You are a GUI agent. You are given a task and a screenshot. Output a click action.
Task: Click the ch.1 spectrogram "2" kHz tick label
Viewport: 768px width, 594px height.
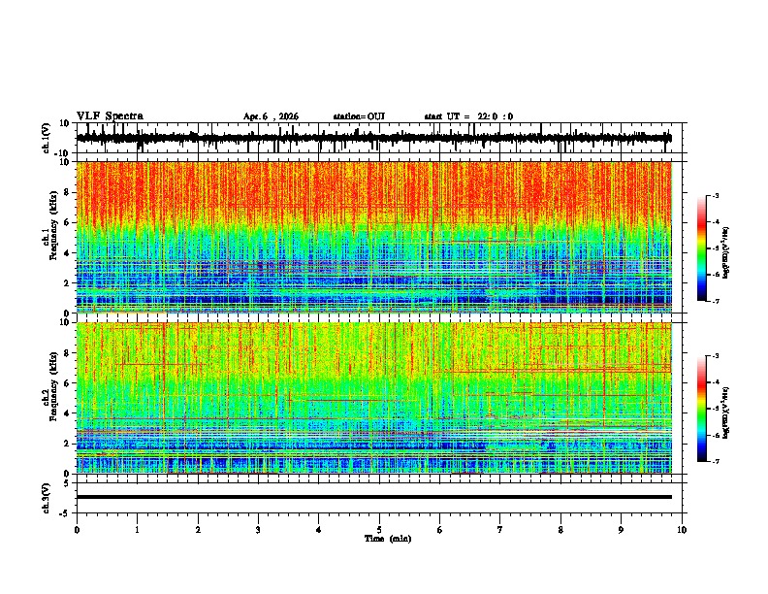tap(67, 282)
